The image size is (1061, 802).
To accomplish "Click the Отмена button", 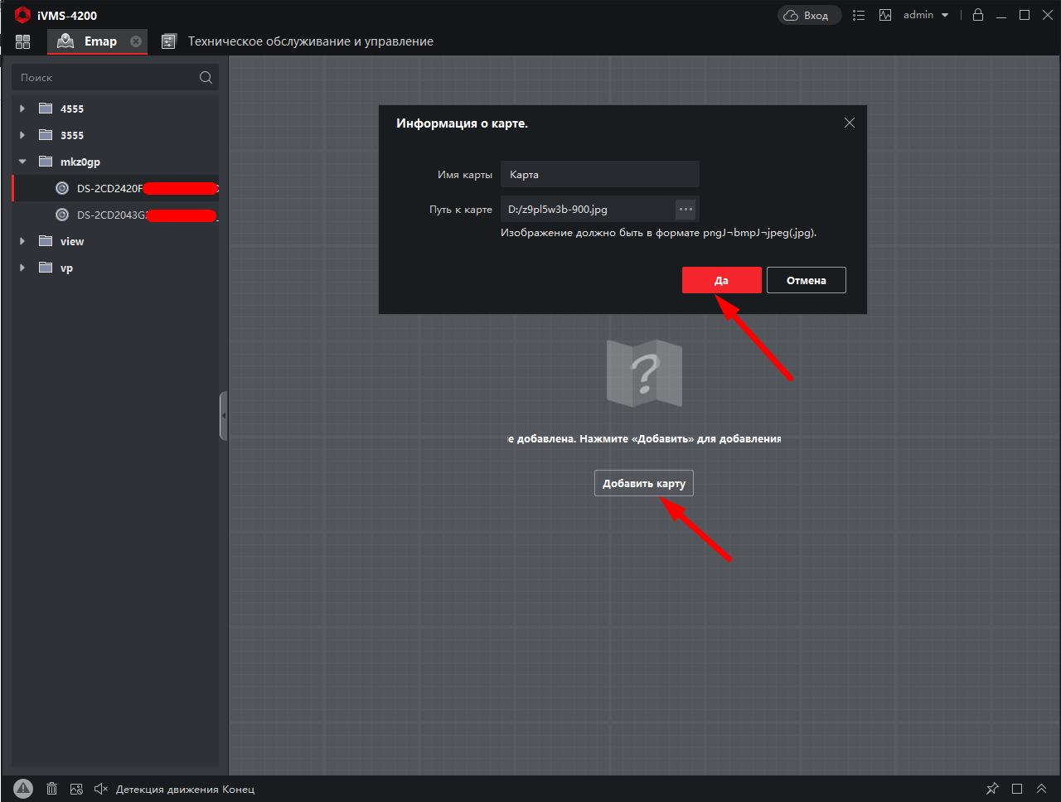I will [x=806, y=280].
